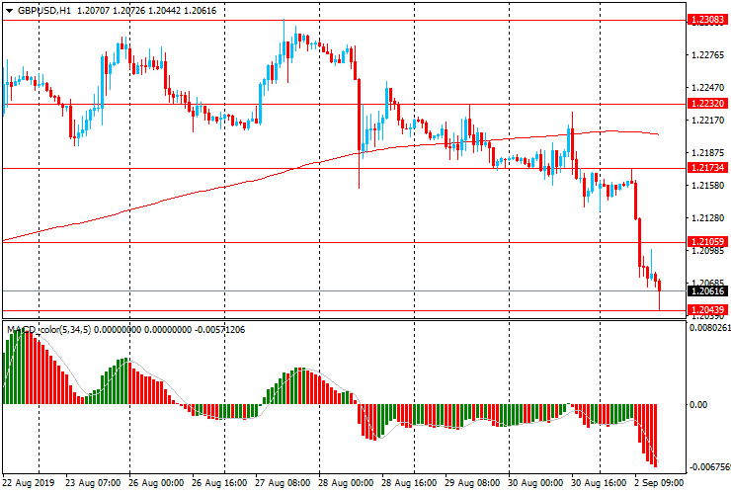Click the MACD scale value 0.0080261
This screenshot has width=731, height=494.
point(709,328)
